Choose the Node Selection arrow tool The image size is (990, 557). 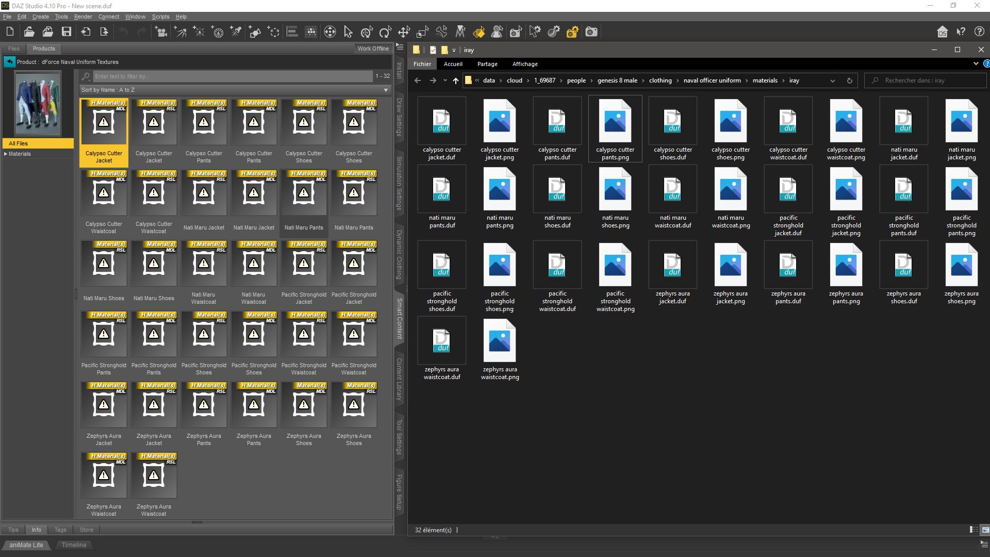348,32
